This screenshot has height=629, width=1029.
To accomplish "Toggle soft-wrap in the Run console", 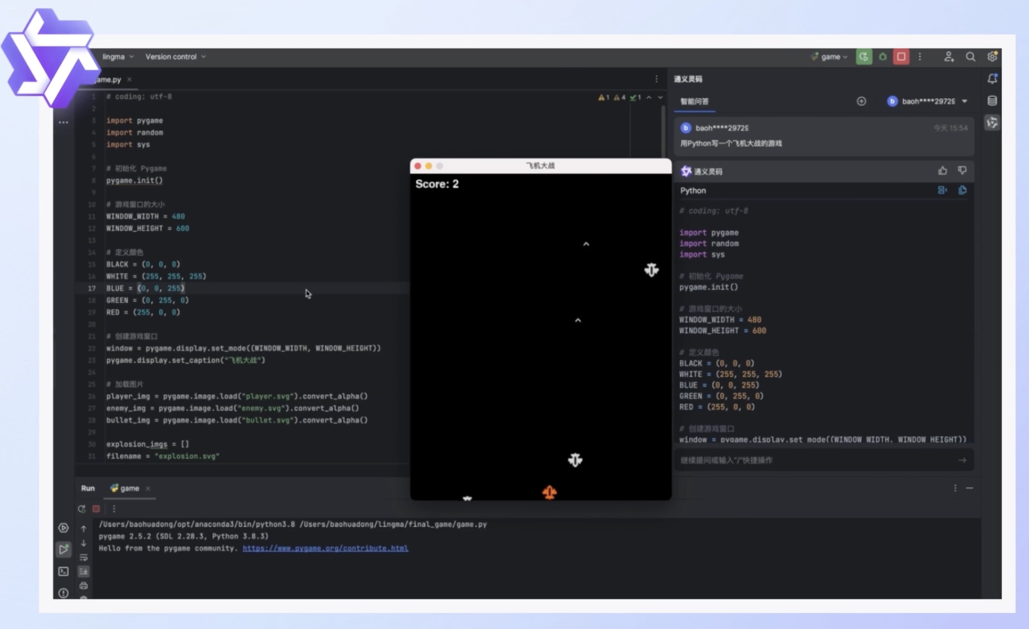I will [84, 557].
